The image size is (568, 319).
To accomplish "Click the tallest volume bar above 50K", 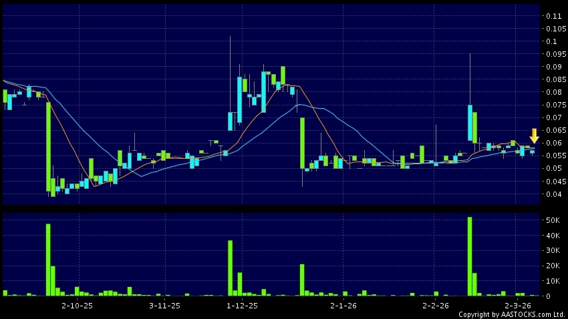I will 470,256.
